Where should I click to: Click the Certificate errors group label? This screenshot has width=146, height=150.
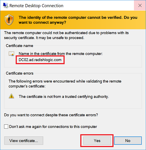(20, 73)
